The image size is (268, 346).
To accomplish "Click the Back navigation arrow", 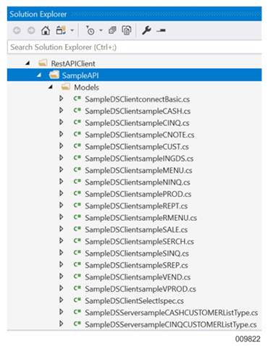I will pos(17,30).
